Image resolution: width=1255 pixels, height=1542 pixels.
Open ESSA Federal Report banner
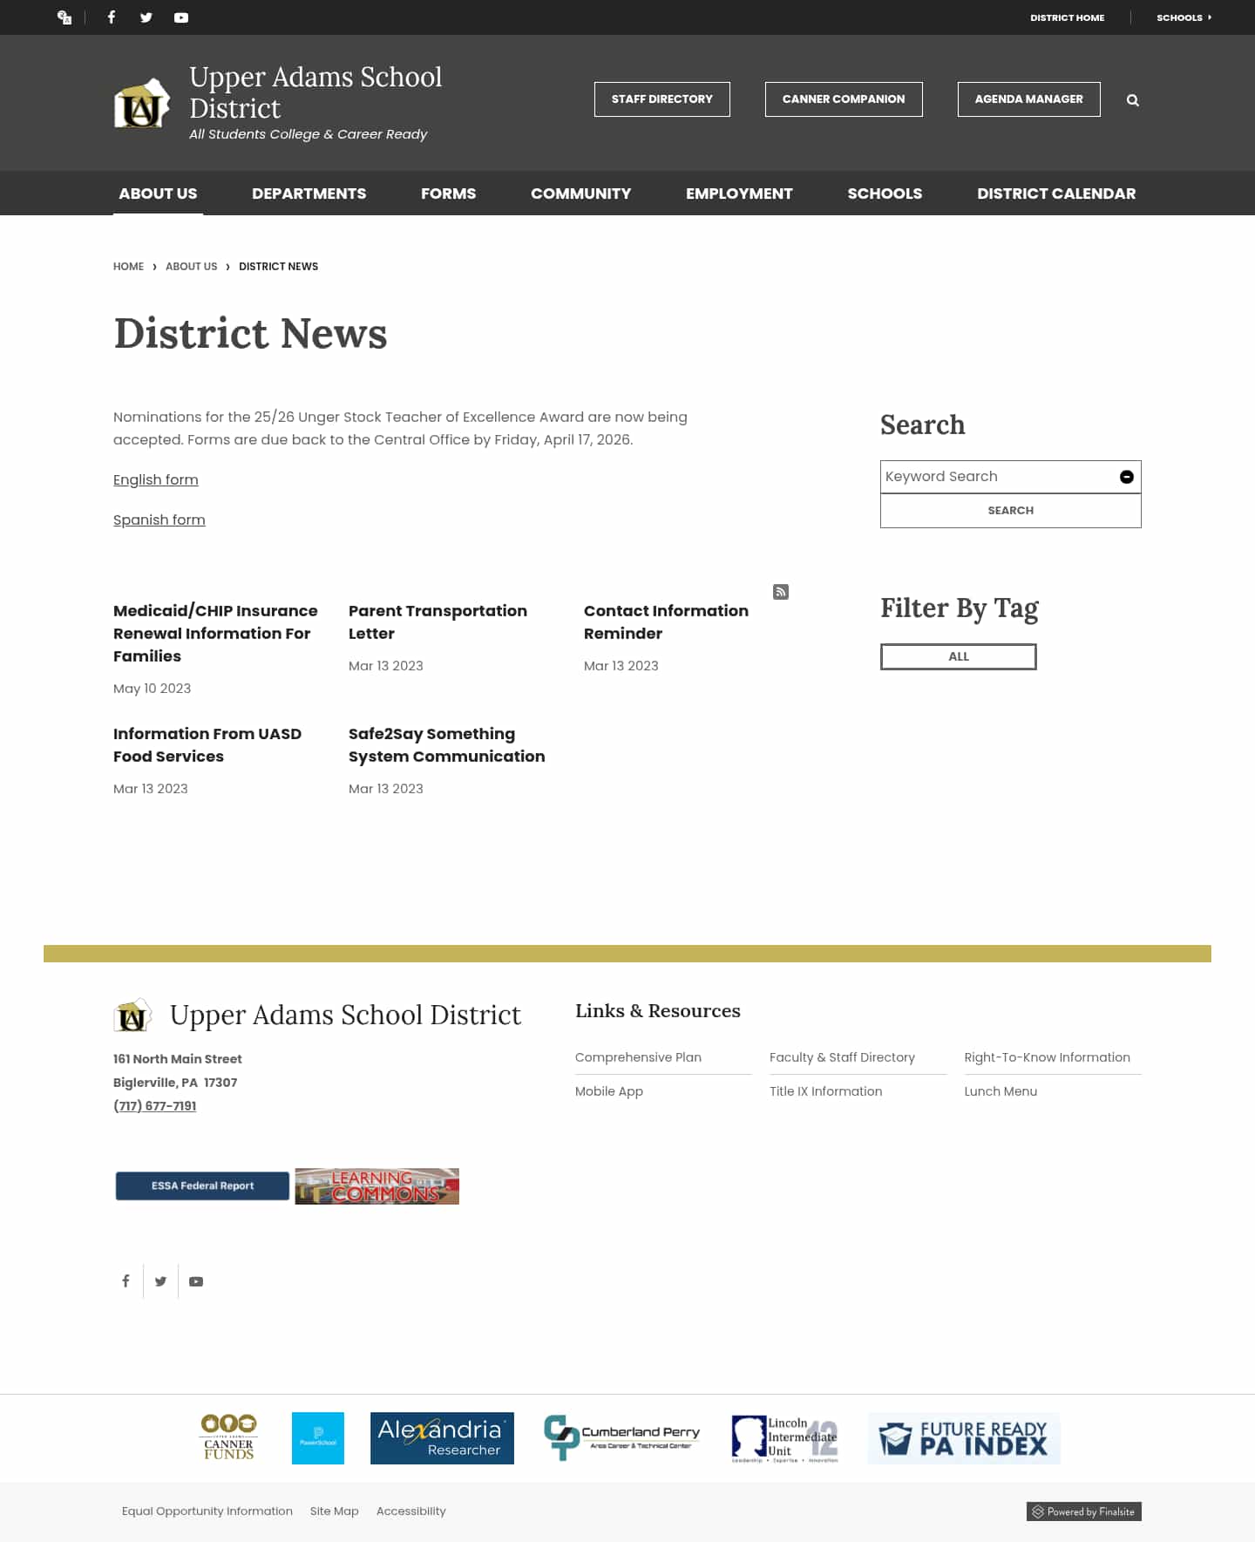[202, 1186]
